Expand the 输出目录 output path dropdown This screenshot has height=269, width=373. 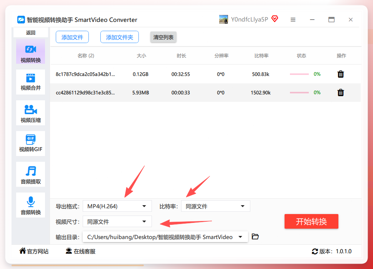click(x=165, y=237)
